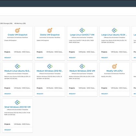
Task: Click the Large Linux Ubuntu 16.04 template icon
Action: pyautogui.click(x=115, y=30)
